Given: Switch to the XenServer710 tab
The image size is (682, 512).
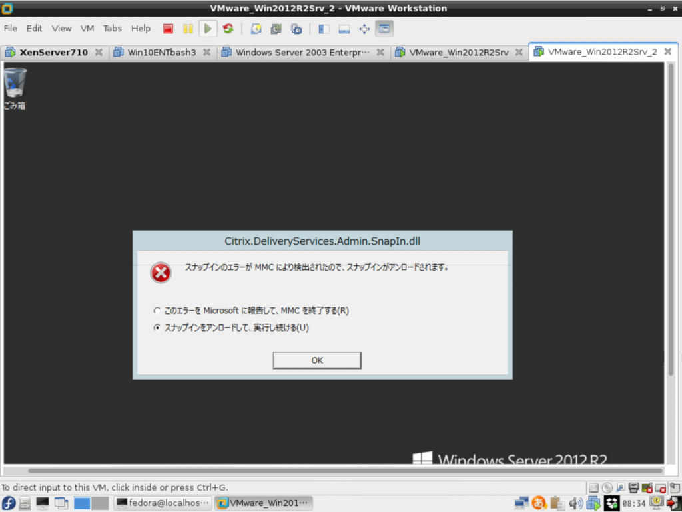Looking at the screenshot, I should coord(53,53).
